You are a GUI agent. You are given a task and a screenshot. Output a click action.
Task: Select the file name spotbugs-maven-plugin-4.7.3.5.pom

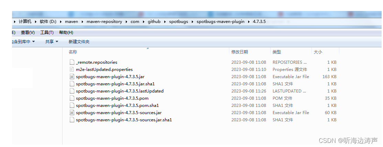[x=112, y=98]
